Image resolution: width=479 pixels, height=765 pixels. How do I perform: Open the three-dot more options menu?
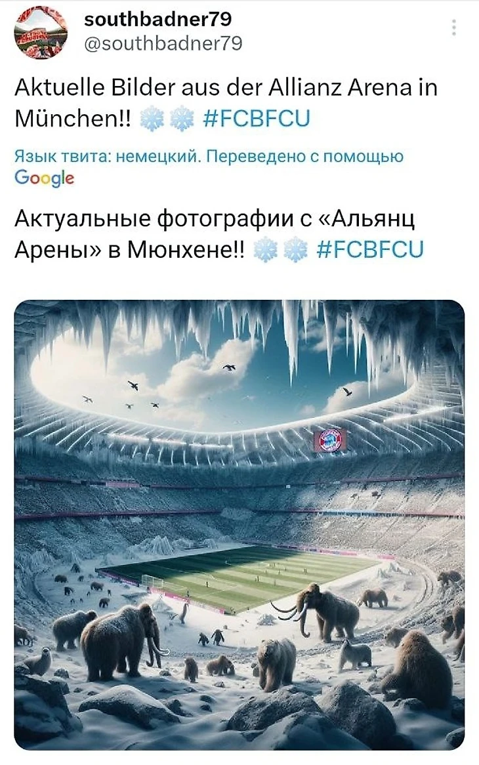[453, 28]
